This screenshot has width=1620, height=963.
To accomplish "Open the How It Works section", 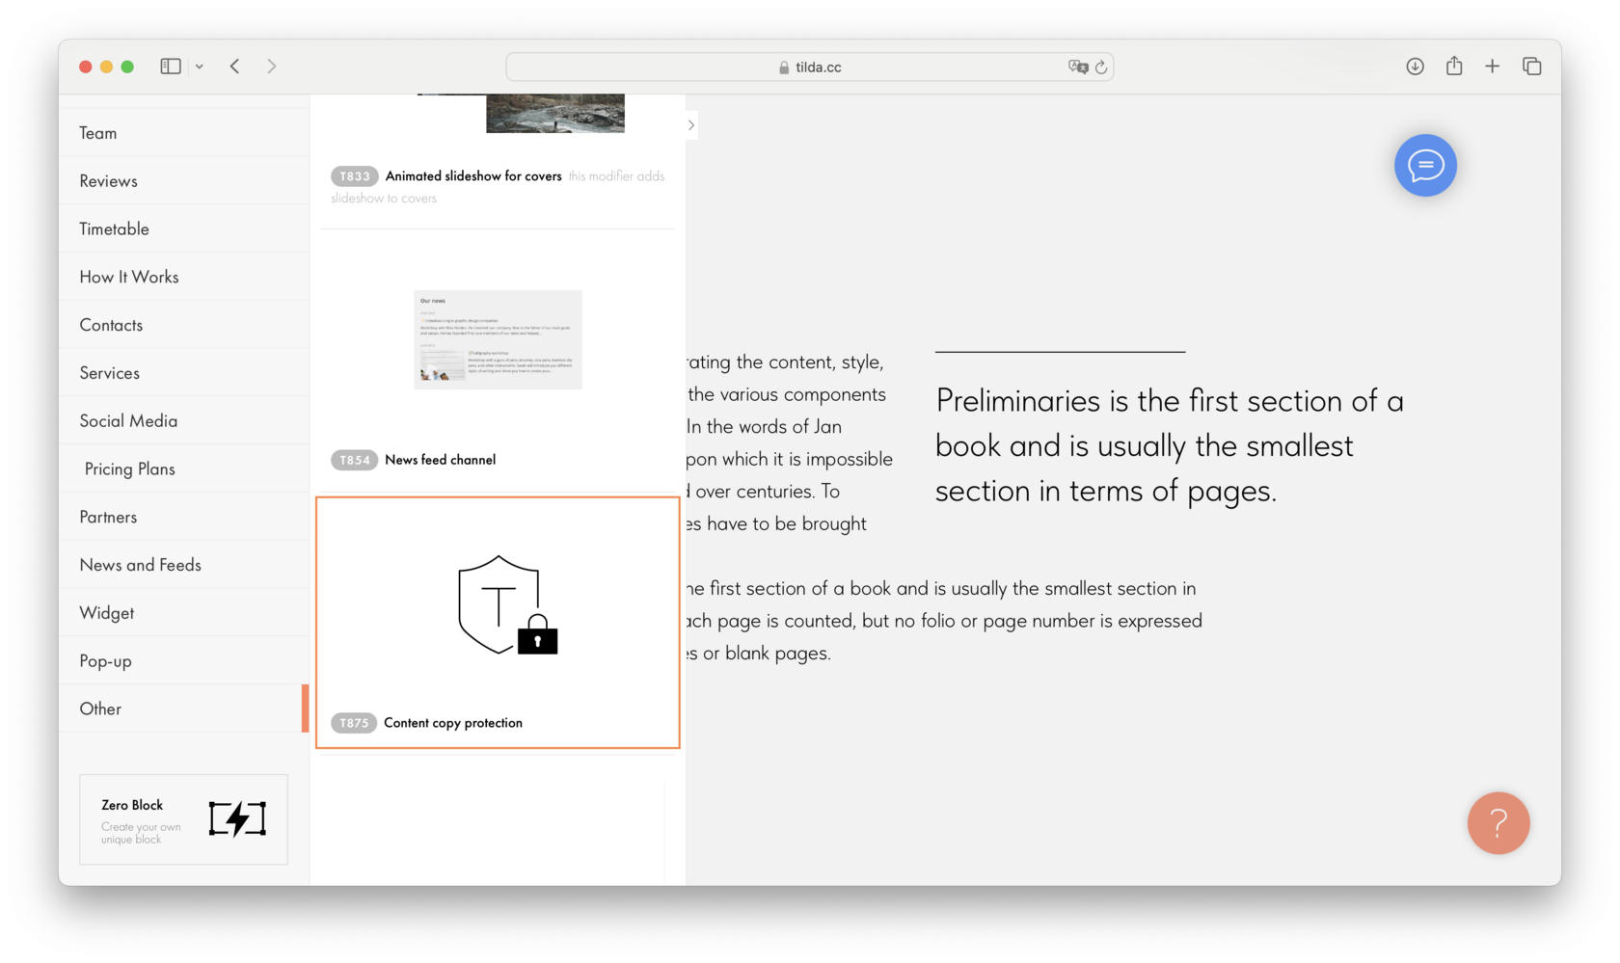I will [129, 277].
